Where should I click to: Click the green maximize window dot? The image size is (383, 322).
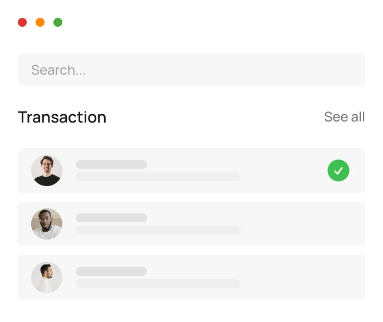point(58,22)
